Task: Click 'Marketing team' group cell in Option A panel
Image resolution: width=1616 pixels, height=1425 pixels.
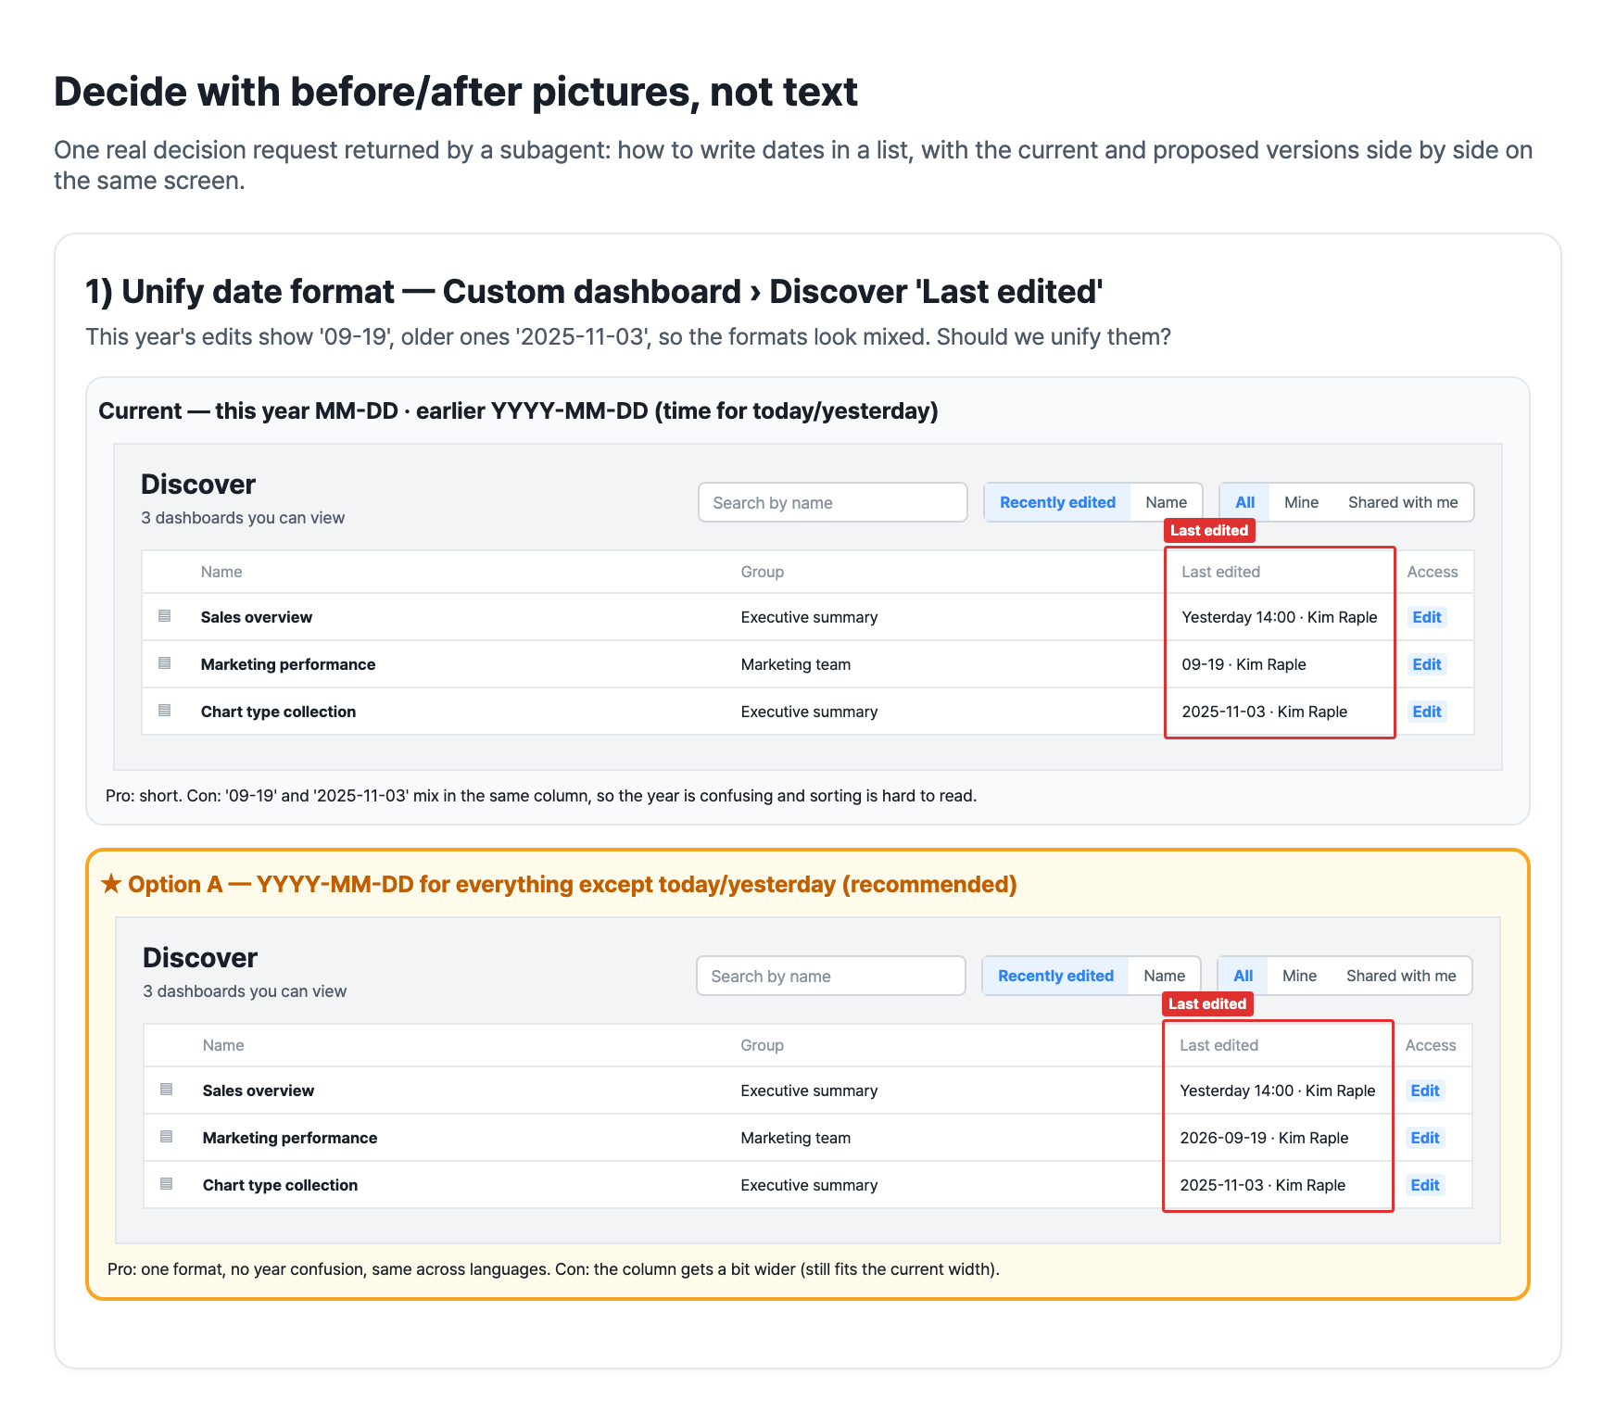Action: coord(796,1138)
